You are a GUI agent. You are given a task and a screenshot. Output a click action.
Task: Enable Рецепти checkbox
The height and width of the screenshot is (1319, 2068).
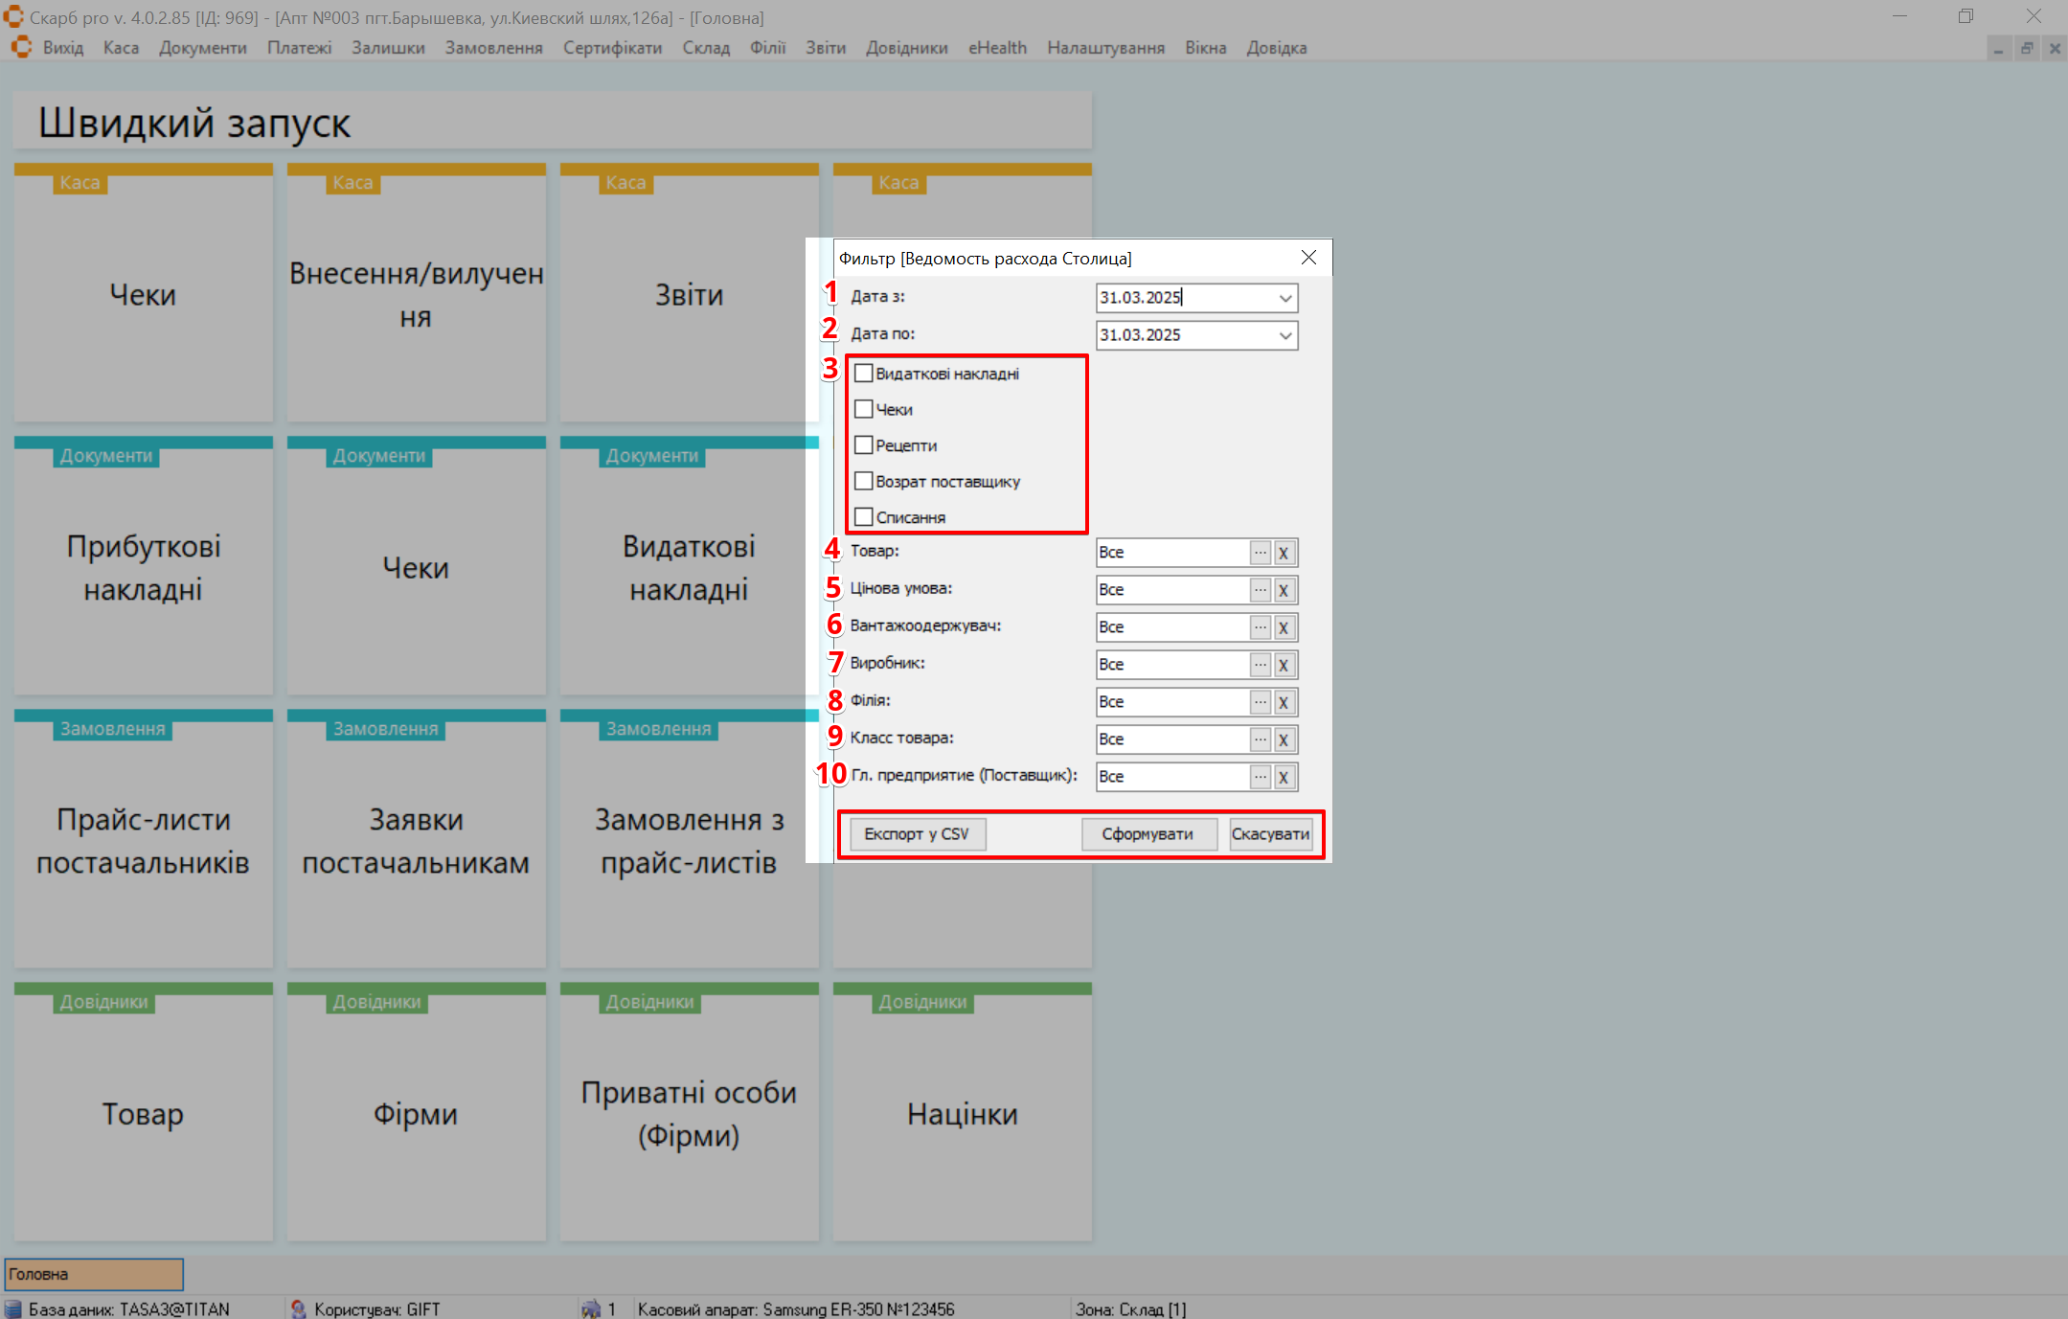(x=863, y=445)
